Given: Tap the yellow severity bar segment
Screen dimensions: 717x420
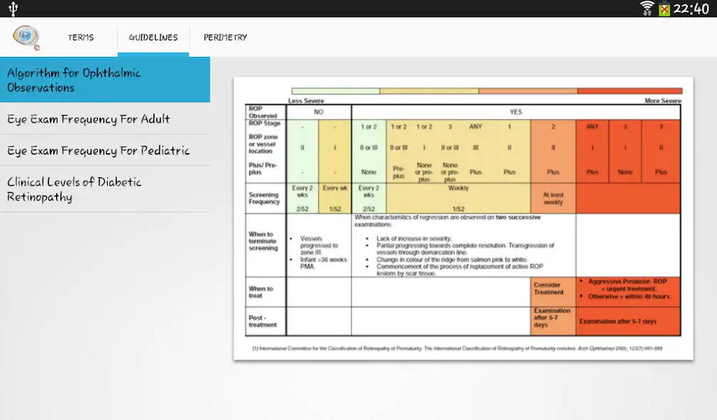Looking at the screenshot, I should click(x=429, y=91).
